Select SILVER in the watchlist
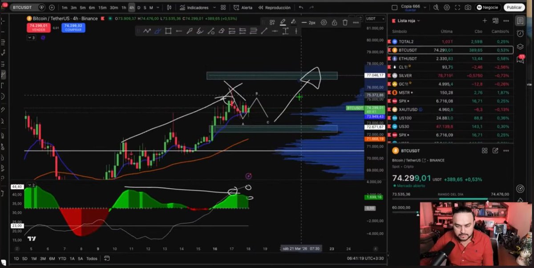The width and height of the screenshot is (534, 268). pyautogui.click(x=450, y=75)
